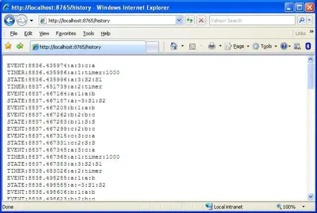
Task: Click line EVENT:8837.467164:a:1:a:b
Action: [x=51, y=94]
